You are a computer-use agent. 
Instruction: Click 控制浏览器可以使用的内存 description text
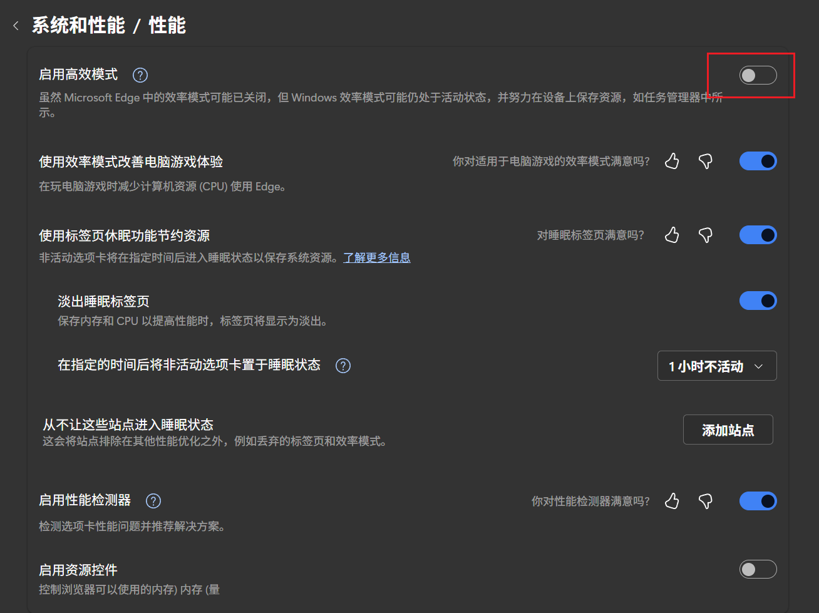click(x=130, y=590)
